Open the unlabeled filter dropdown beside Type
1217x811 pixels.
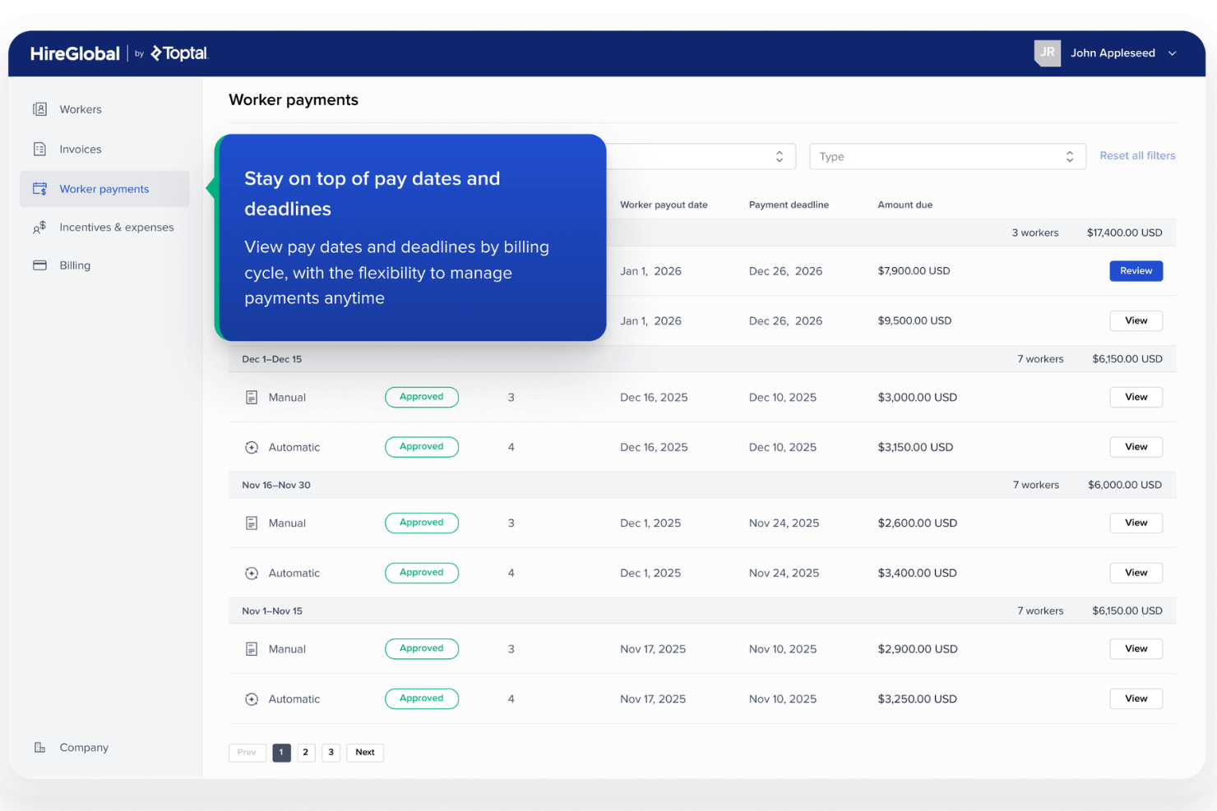[x=701, y=156]
